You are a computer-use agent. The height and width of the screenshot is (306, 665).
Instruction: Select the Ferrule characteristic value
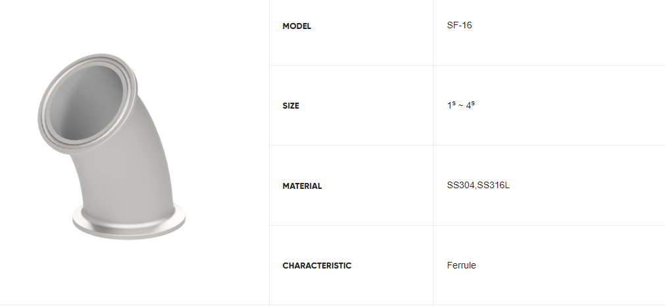[x=462, y=266]
